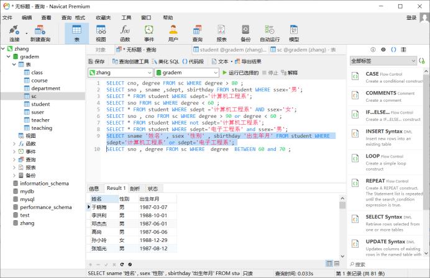Open the Event clock toolbar icon
Image resolution: width=430 pixels, height=278 pixels.
pos(149,33)
